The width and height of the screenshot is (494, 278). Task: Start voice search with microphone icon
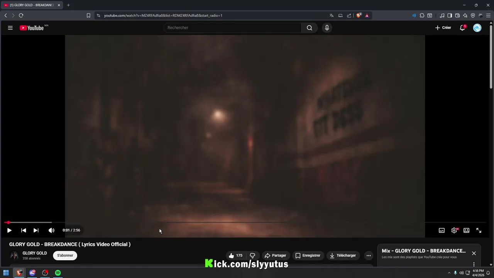[327, 28]
